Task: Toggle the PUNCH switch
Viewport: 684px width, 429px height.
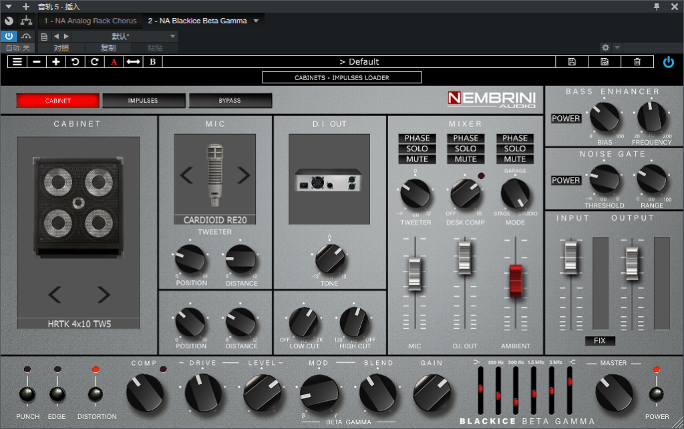Action: 27,394
